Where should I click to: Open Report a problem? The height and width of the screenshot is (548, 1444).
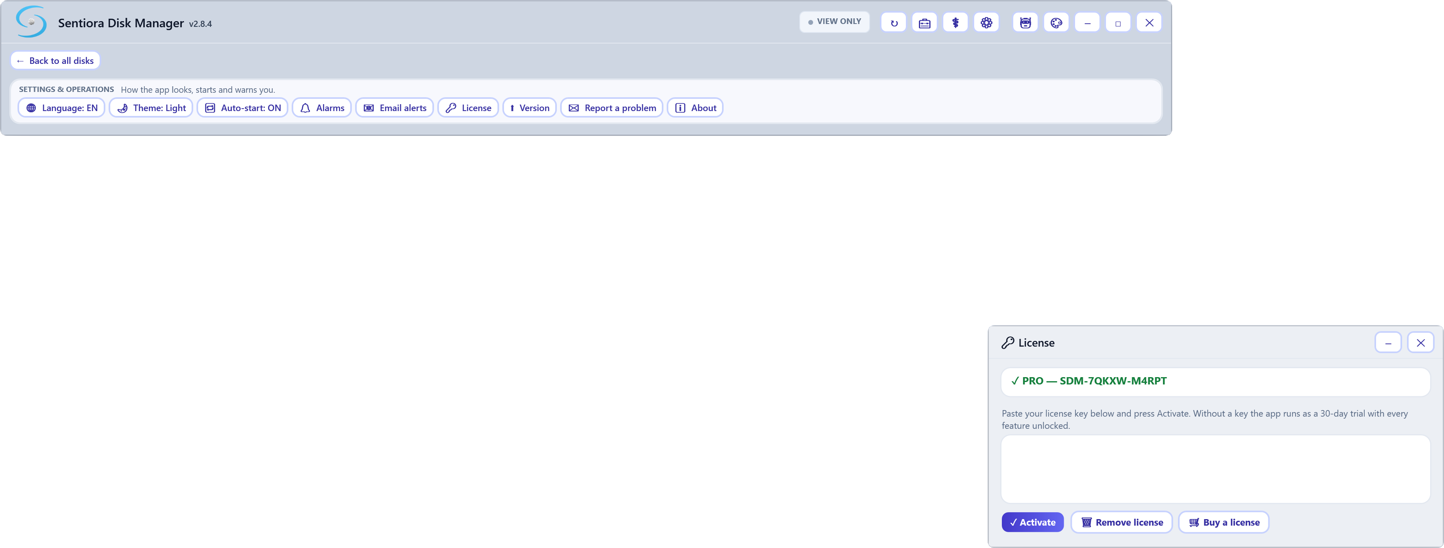click(612, 108)
